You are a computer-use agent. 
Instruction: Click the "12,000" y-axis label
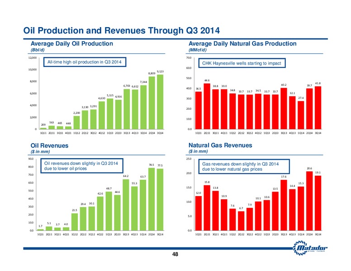point(33,58)
